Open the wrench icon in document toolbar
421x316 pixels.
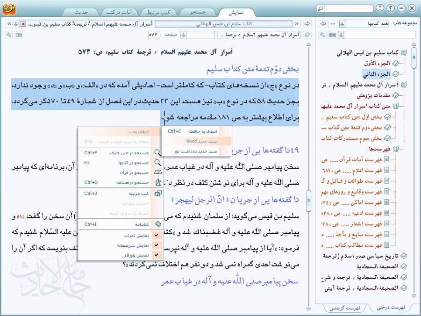point(9,35)
